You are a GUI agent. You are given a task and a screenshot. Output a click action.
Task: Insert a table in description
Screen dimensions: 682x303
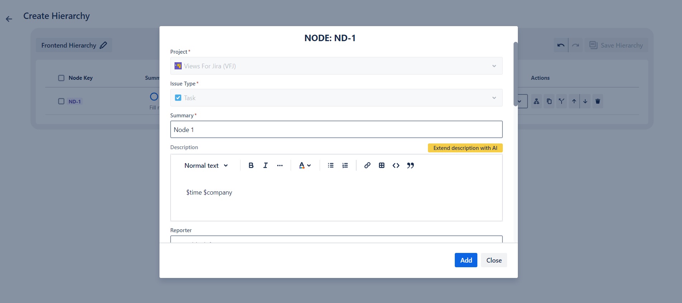tap(381, 165)
